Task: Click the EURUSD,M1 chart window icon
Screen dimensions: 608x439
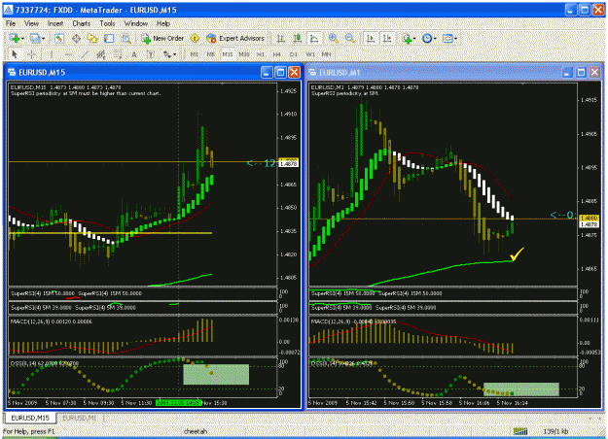Action: (x=312, y=73)
